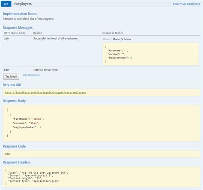Click the 'Try it out!' button

pos(11,76)
